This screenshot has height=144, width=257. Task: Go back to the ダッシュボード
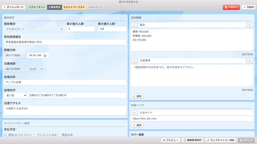(x=14, y=7)
